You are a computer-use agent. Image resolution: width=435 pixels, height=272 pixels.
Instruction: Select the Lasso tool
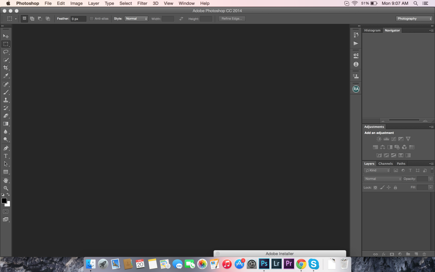pos(6,52)
